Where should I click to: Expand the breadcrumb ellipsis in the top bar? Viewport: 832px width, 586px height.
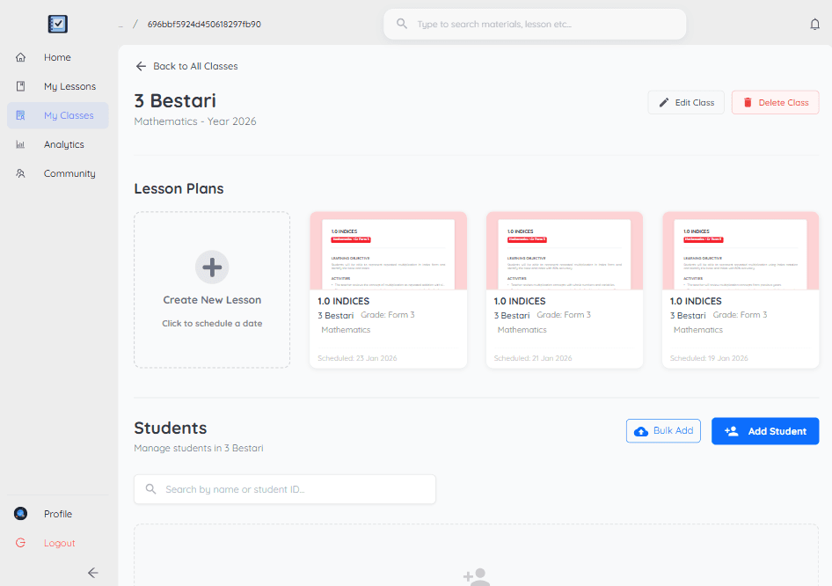(120, 25)
